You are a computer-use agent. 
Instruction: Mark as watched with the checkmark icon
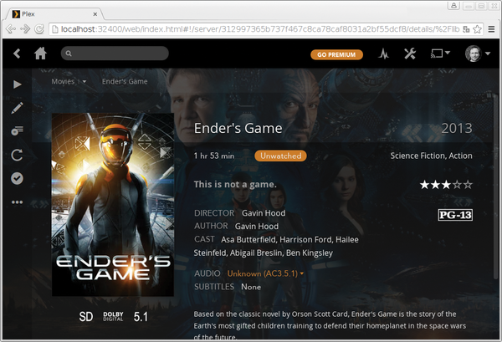tap(17, 178)
